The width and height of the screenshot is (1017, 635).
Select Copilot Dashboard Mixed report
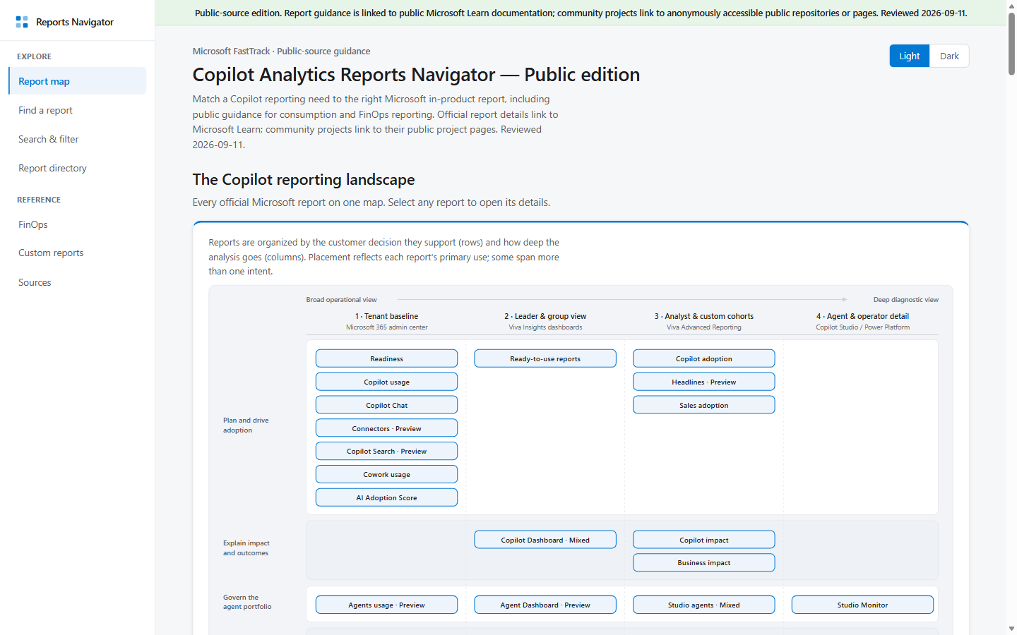tap(545, 540)
